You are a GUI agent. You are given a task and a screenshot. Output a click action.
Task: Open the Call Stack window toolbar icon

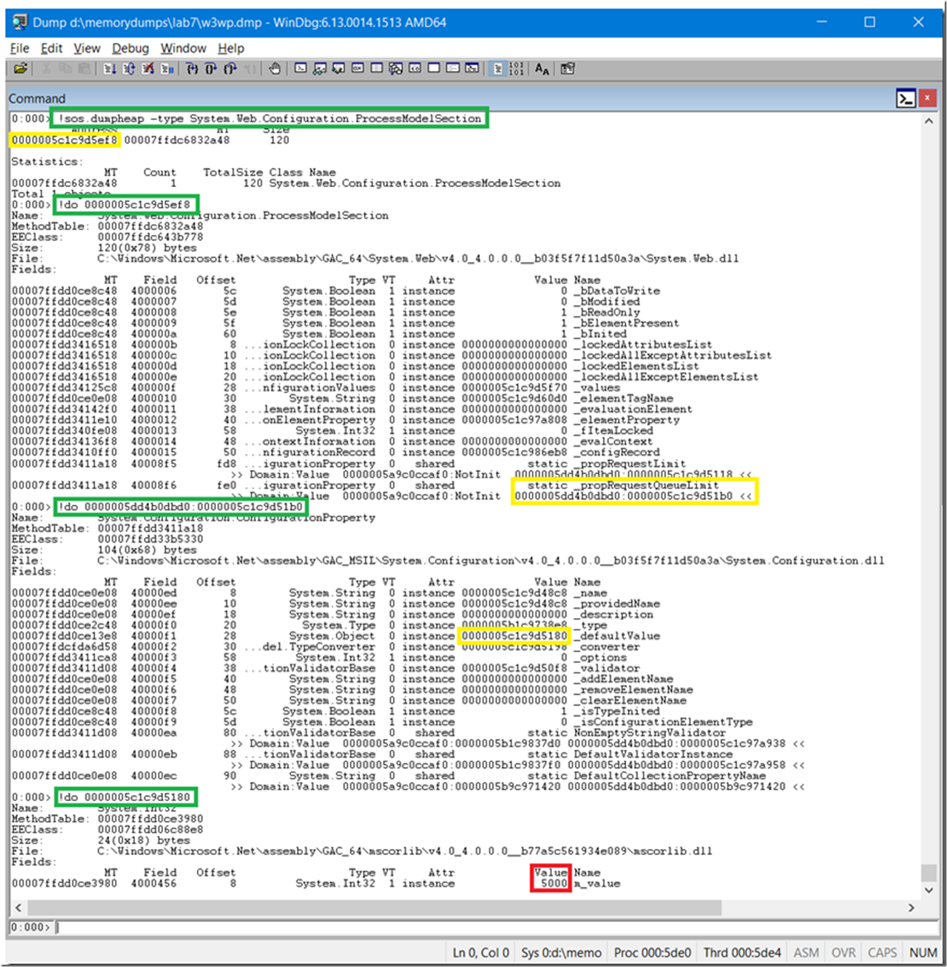pyautogui.click(x=396, y=69)
